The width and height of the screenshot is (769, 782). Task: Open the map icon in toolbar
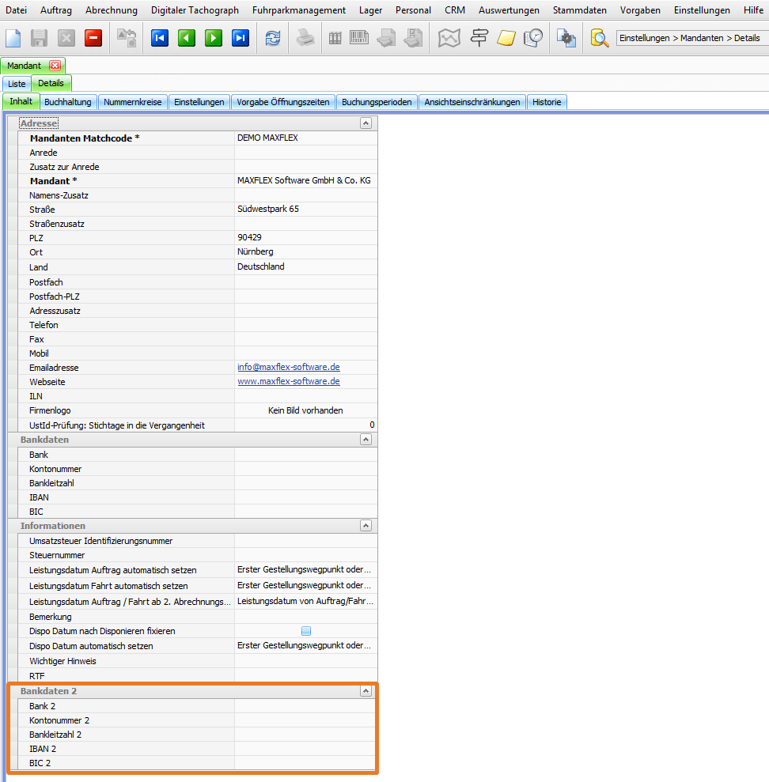449,38
